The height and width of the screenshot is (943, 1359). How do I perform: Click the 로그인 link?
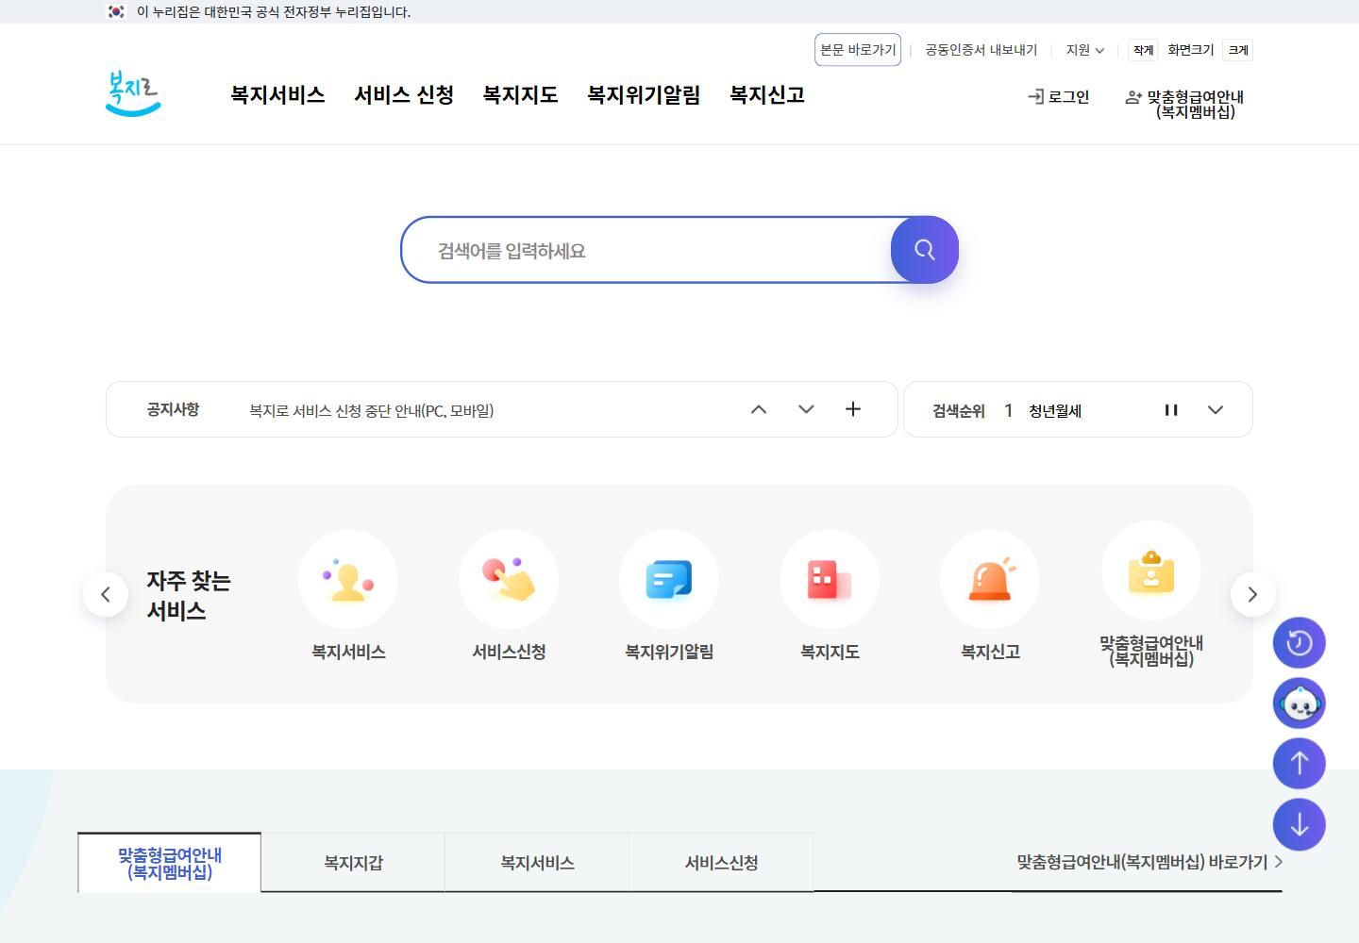click(1058, 97)
